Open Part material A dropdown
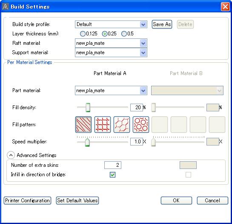Screen dimensions: 232x224 click(x=111, y=90)
